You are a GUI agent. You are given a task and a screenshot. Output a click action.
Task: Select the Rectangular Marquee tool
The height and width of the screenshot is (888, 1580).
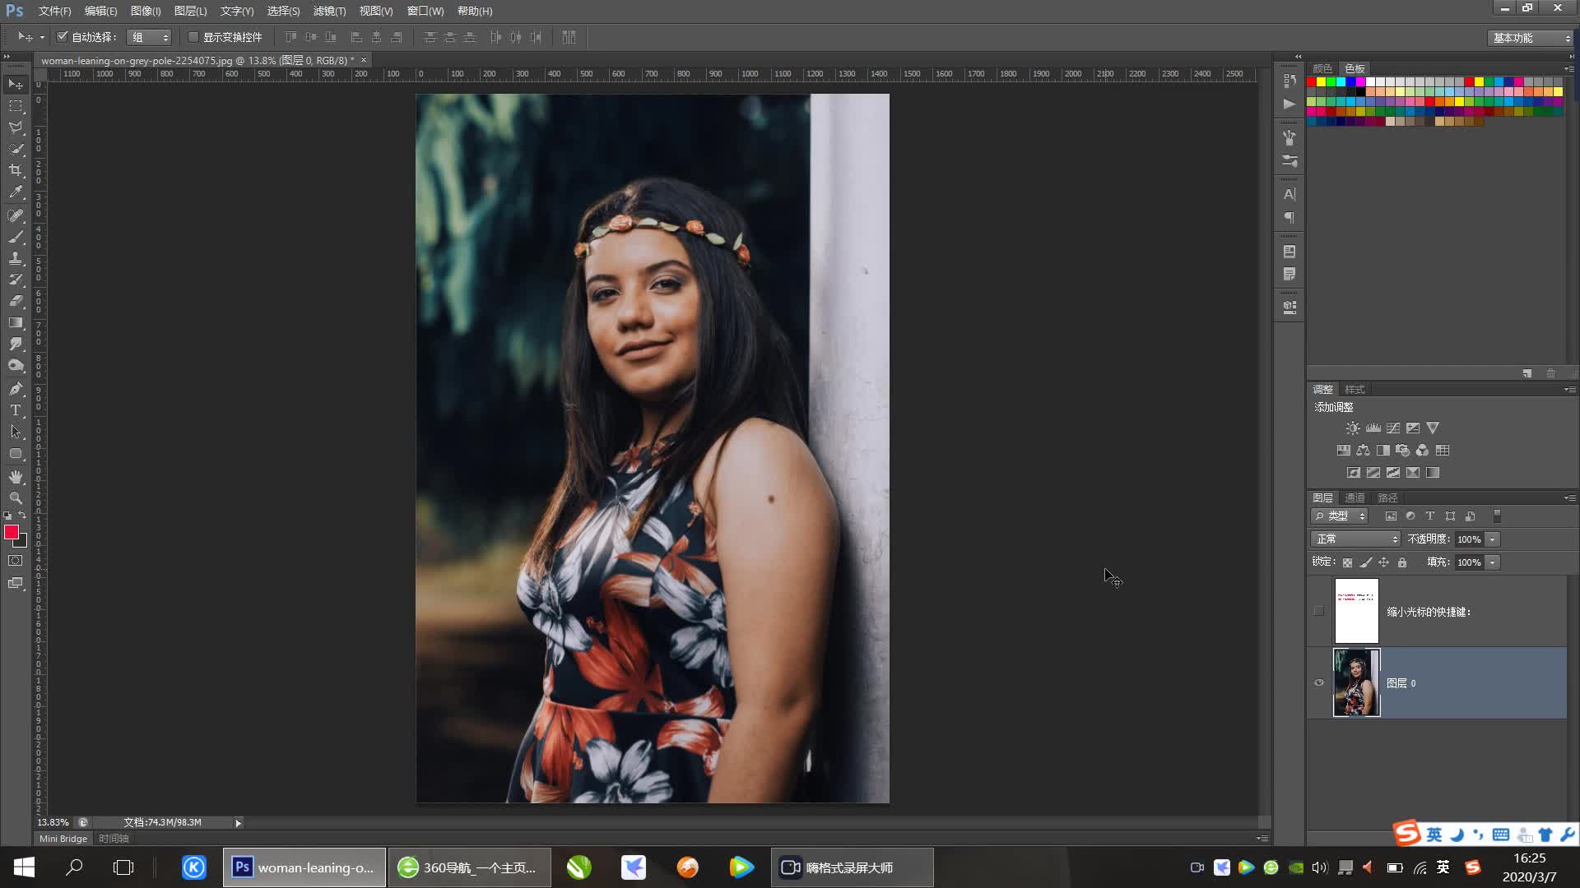coord(16,106)
